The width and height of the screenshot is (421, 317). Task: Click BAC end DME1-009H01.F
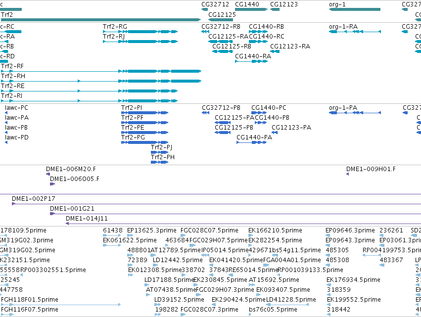click(347, 174)
